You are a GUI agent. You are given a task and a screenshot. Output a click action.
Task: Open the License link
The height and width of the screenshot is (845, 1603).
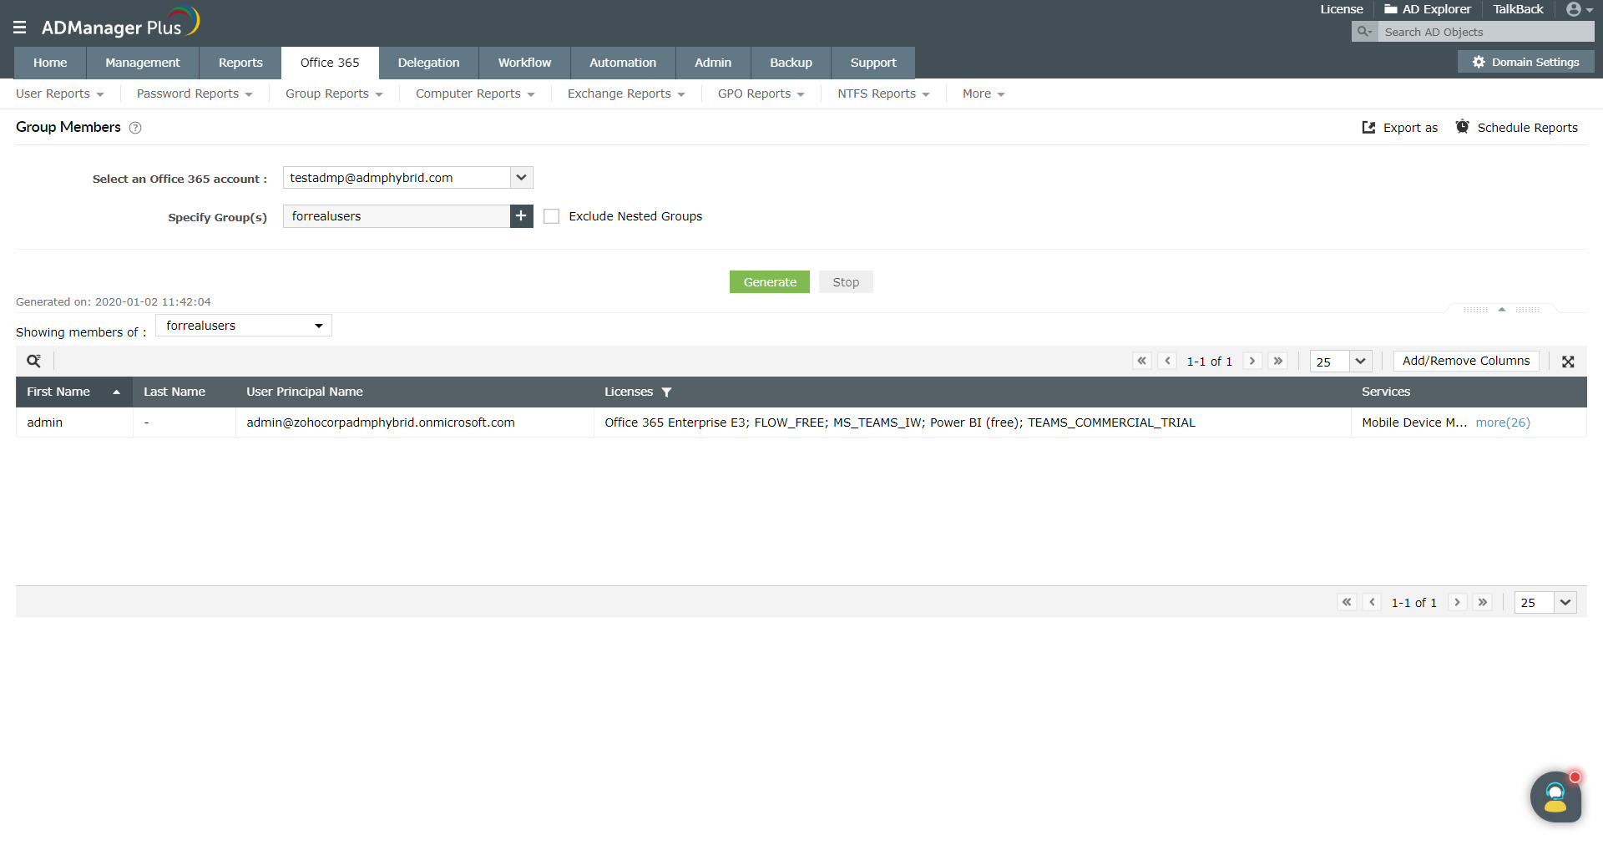1342,9
